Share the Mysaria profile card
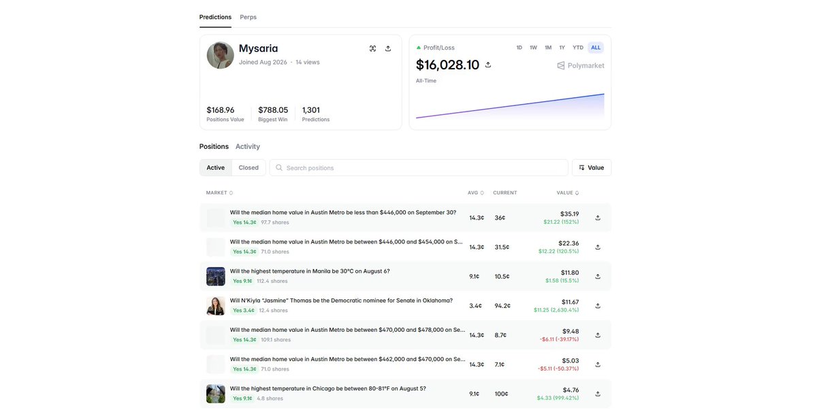 click(x=388, y=48)
